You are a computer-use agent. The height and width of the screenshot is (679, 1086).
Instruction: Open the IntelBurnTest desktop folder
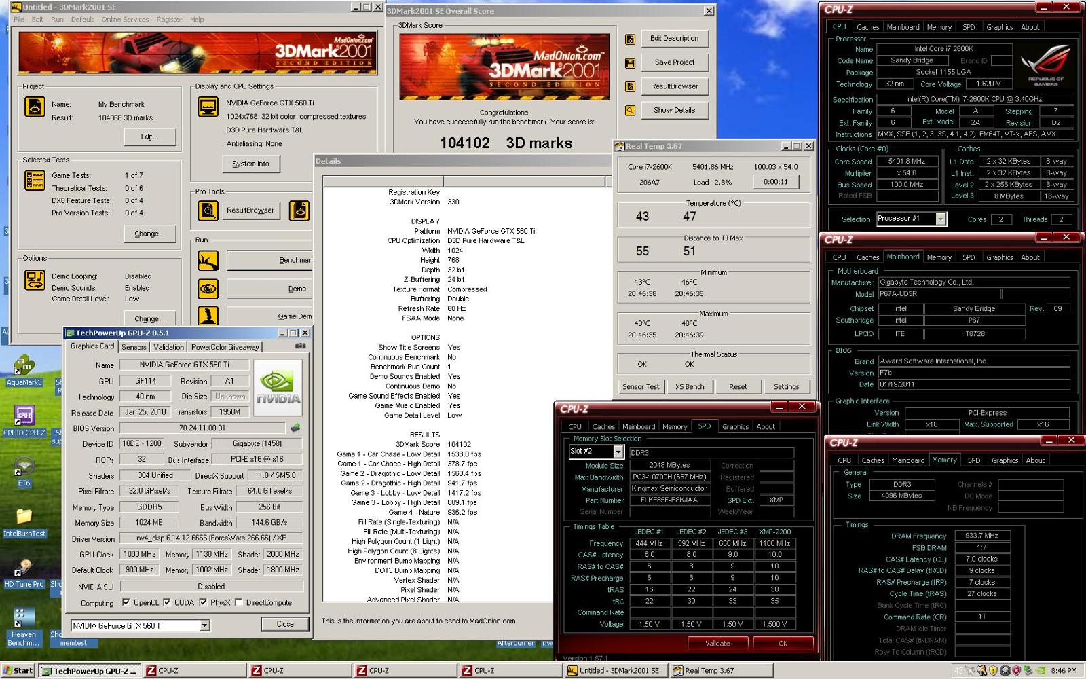click(x=24, y=522)
